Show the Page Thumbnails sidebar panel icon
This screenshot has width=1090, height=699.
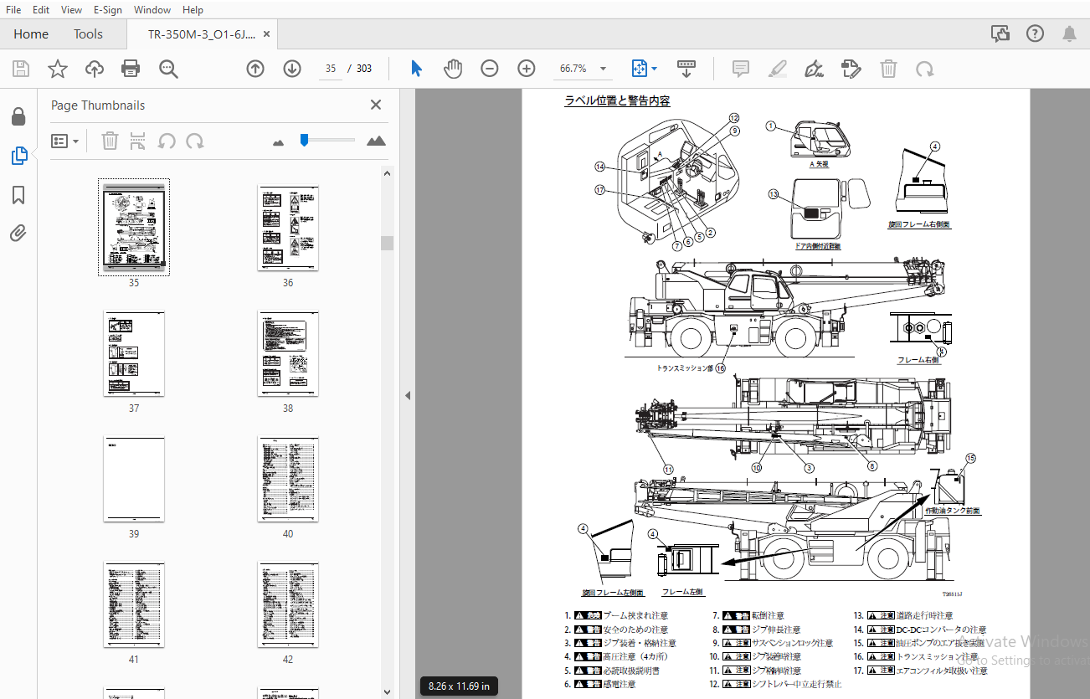(18, 156)
